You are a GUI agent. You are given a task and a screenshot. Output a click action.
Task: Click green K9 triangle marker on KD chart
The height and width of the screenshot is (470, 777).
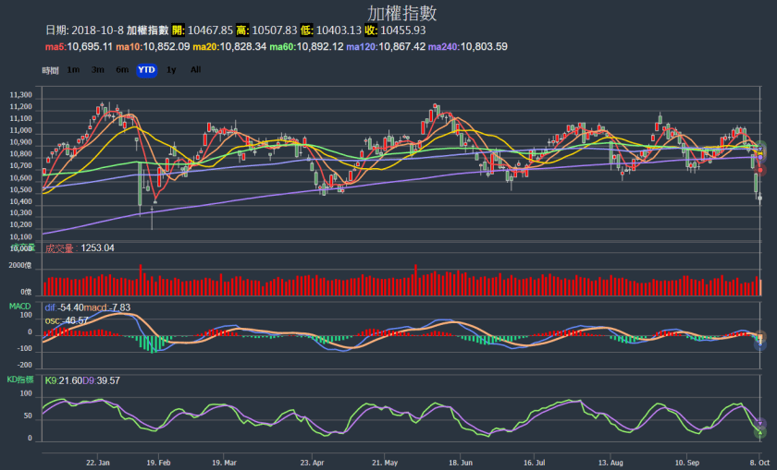pos(760,431)
